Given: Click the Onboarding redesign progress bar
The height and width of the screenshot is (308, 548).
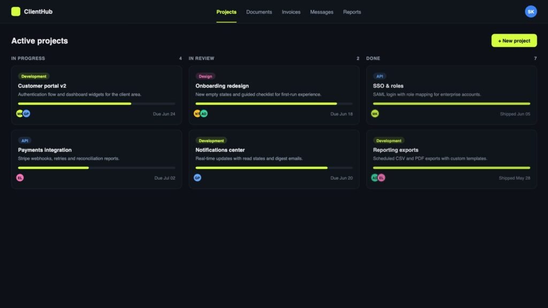Looking at the screenshot, I should [x=274, y=104].
